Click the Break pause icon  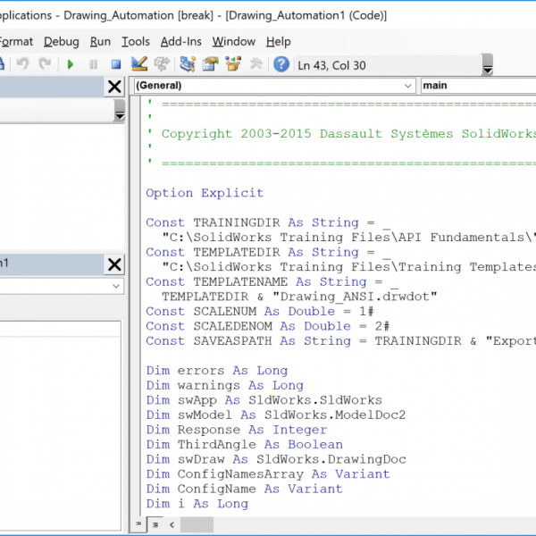[93, 64]
